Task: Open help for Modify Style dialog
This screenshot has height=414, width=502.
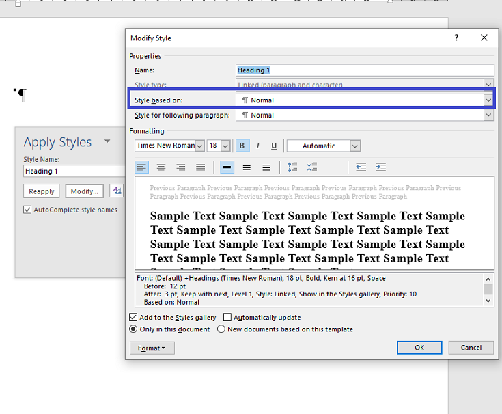Action: [x=456, y=38]
